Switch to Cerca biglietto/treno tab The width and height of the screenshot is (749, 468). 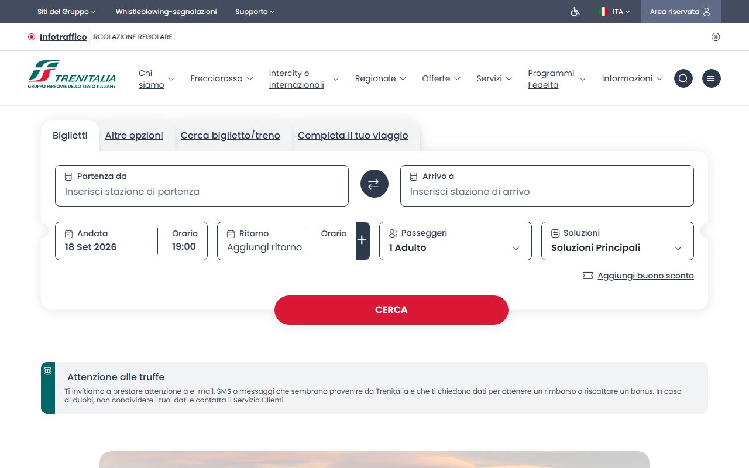pyautogui.click(x=231, y=136)
